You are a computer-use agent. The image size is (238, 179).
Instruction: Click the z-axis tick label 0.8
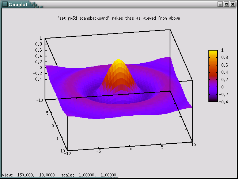38,44
